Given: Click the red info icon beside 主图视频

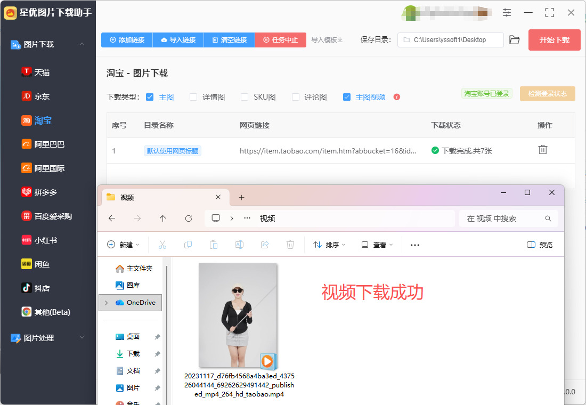Looking at the screenshot, I should tap(397, 97).
